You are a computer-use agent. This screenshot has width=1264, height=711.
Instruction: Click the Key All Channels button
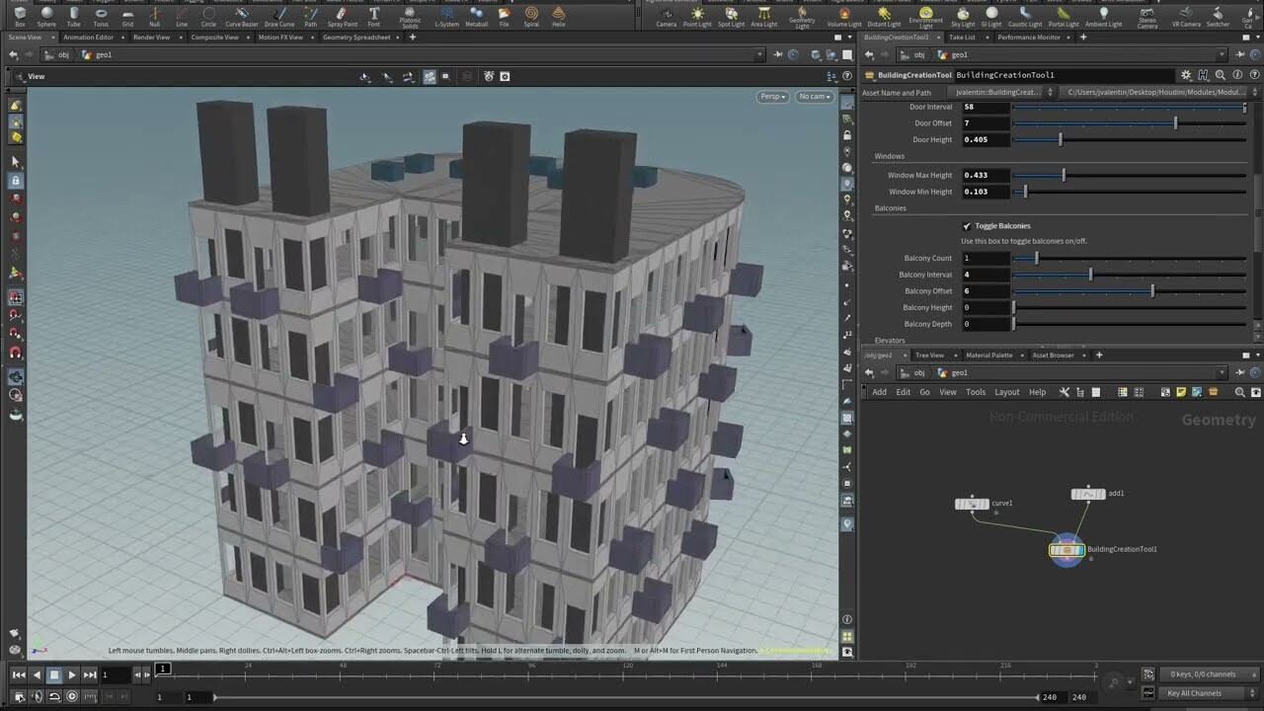(x=1195, y=691)
